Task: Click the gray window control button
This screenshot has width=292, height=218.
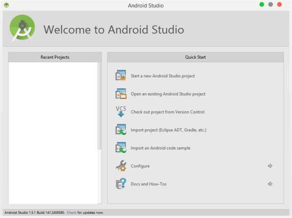Action: [271, 4]
